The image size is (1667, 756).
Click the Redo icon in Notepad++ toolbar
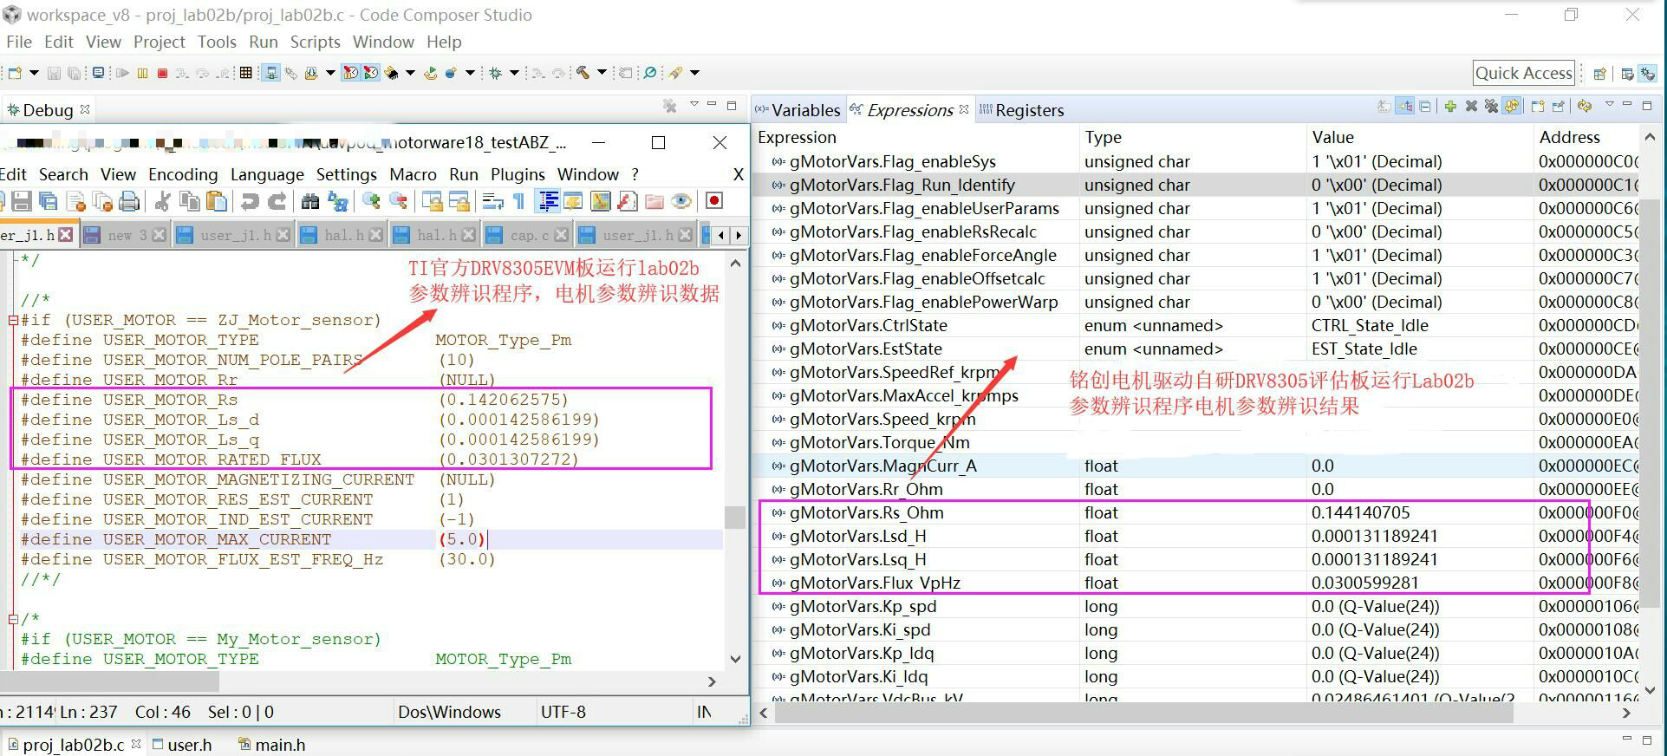[x=277, y=201]
